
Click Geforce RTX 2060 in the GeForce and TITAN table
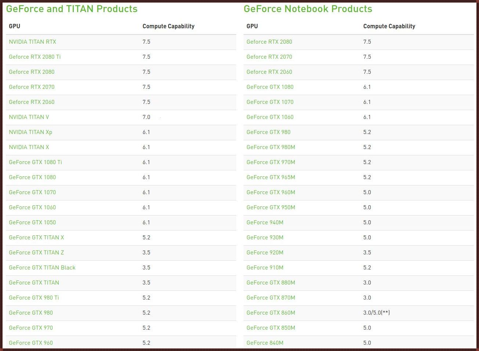point(32,102)
